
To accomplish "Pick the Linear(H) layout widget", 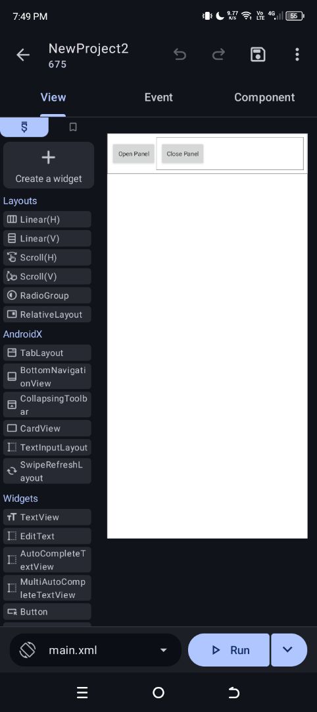I will pos(47,220).
